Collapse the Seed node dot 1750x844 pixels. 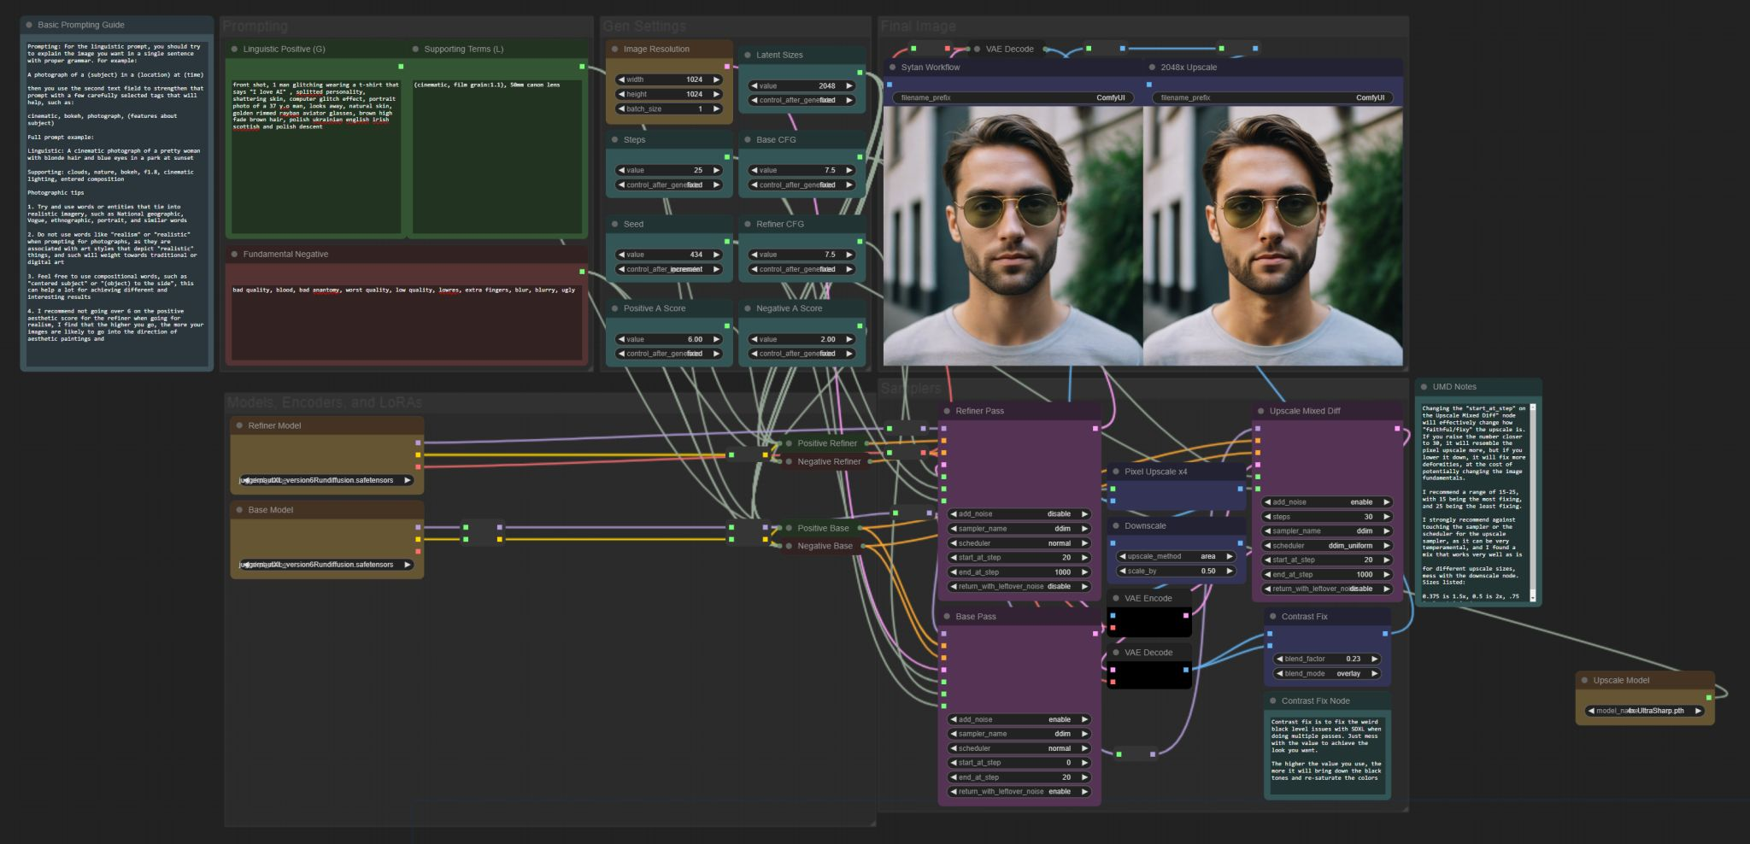click(614, 225)
